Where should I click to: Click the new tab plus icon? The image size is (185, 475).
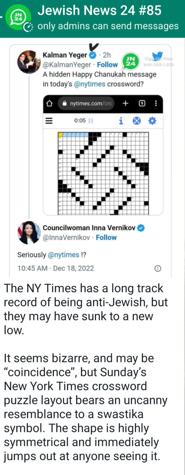point(125,103)
